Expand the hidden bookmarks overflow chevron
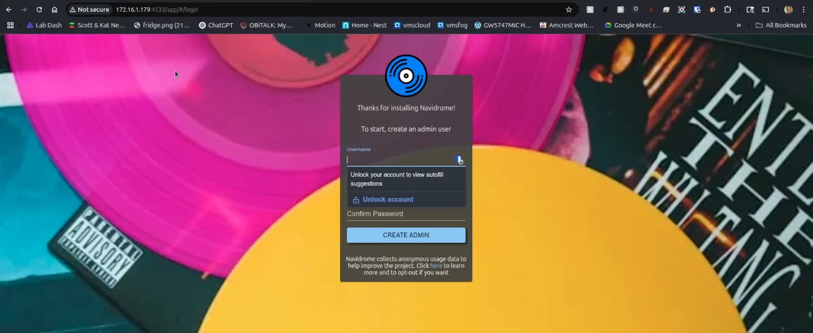Screen dimensions: 813x333 tap(738, 25)
